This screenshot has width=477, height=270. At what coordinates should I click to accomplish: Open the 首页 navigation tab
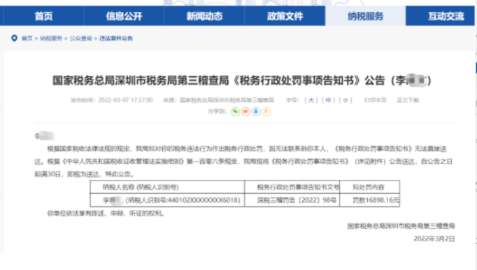pos(43,16)
